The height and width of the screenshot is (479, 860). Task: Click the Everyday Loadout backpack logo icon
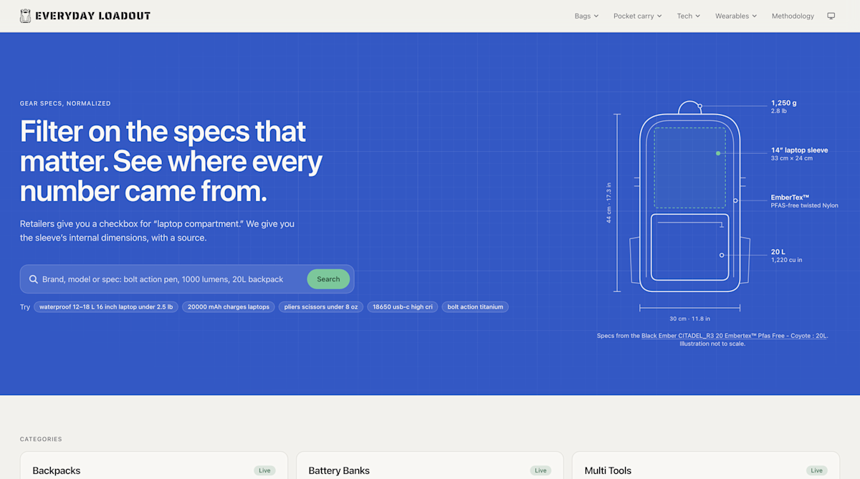25,16
